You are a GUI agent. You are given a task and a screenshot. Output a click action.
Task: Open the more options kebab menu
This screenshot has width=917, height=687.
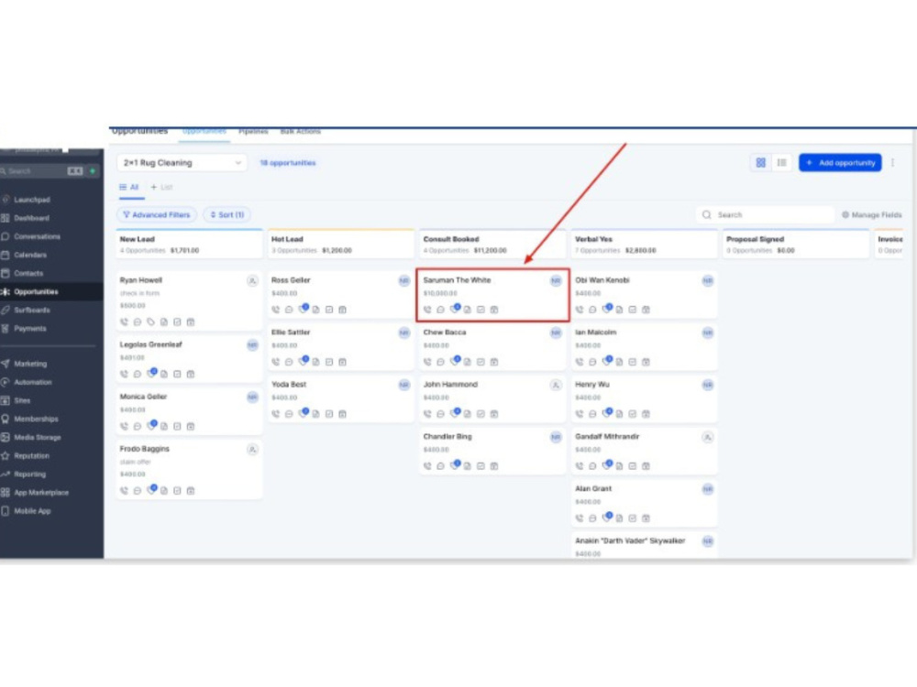click(892, 162)
